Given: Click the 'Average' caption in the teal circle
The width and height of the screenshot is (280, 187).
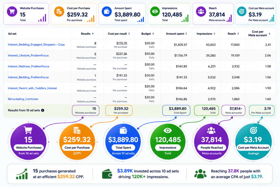Looking at the screenshot, I should pyautogui.click(x=253, y=153).
